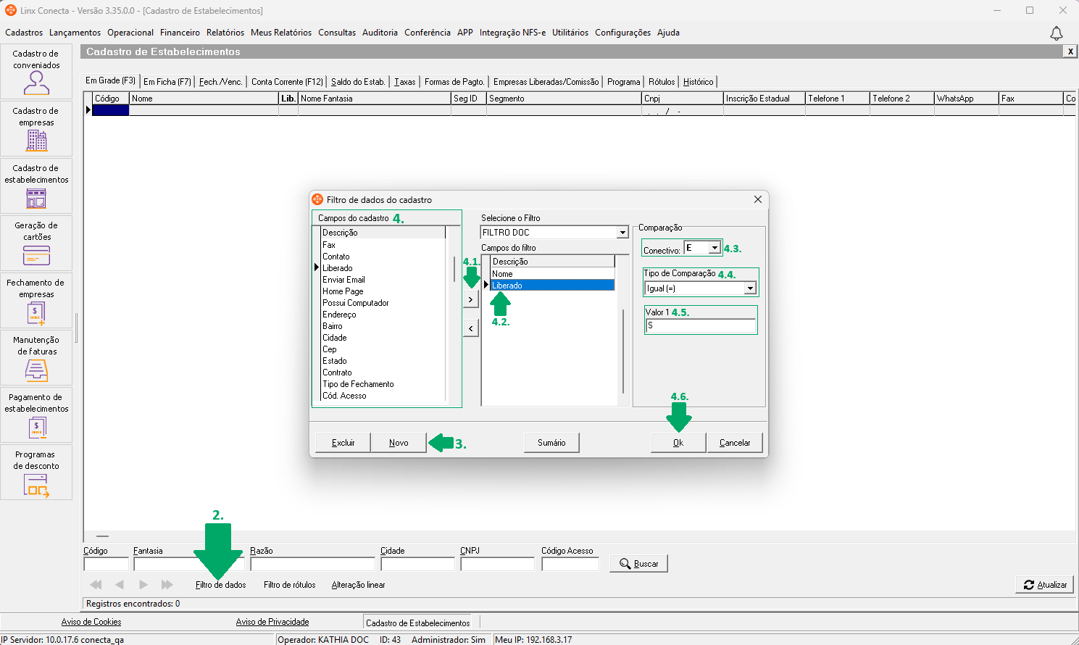
Task: Go to last record navigation arrow
Action: pos(167,585)
